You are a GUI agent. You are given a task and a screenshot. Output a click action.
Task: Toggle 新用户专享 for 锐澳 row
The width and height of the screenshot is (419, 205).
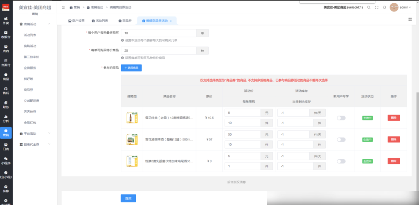(x=341, y=161)
